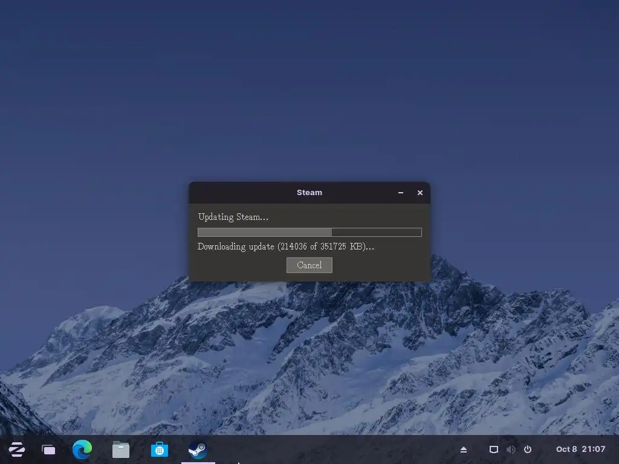
Task: Open the Zorin start menu
Action: tap(17, 449)
